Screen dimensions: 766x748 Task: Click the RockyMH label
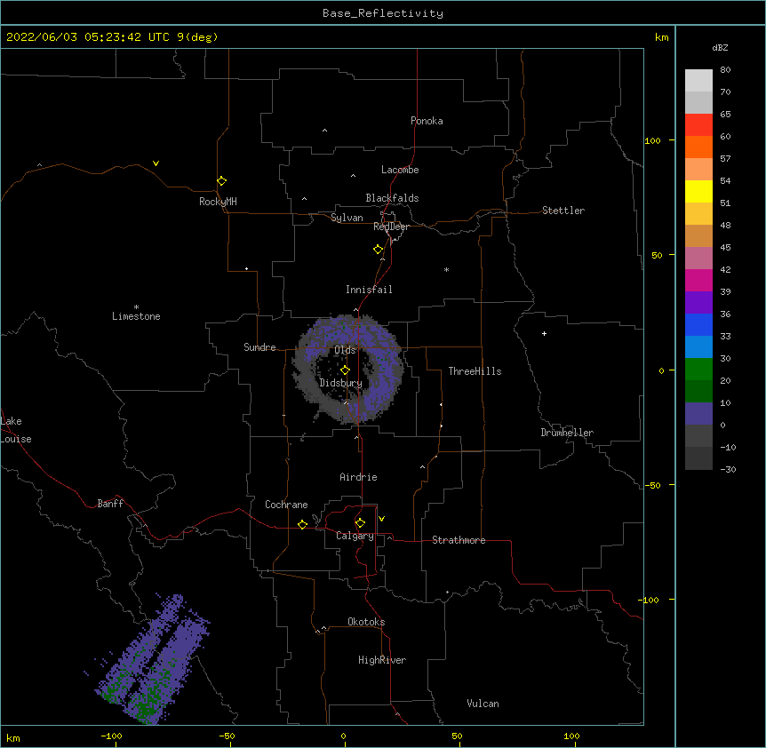[x=218, y=202]
